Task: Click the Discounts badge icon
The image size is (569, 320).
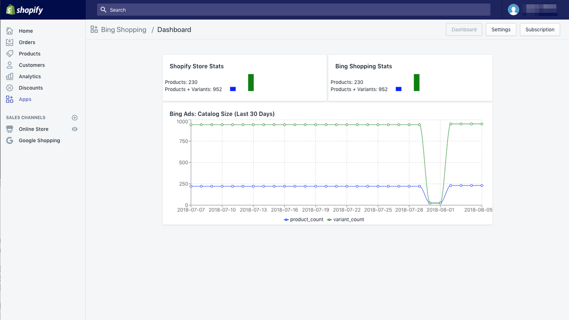Action: point(10,88)
